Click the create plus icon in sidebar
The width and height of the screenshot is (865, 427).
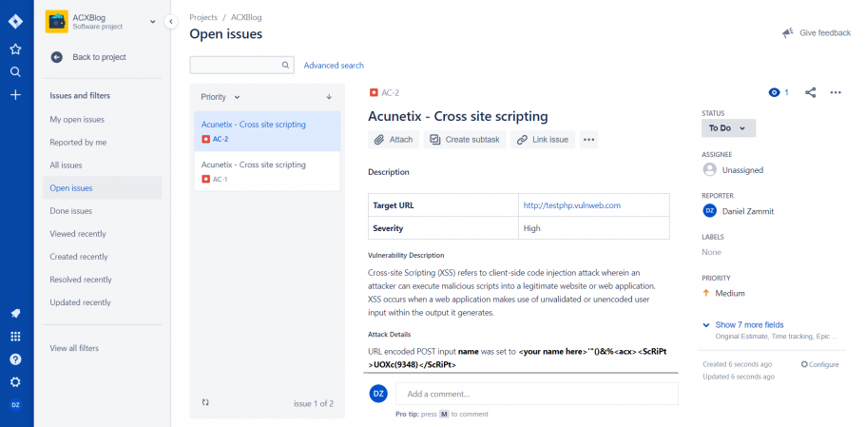15,95
